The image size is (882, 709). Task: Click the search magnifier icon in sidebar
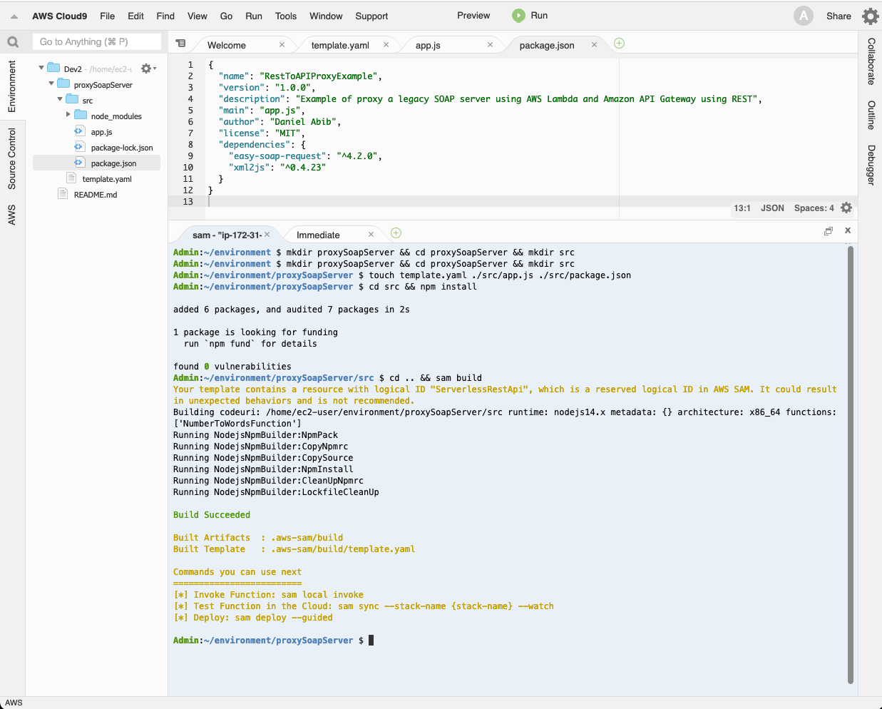click(13, 42)
